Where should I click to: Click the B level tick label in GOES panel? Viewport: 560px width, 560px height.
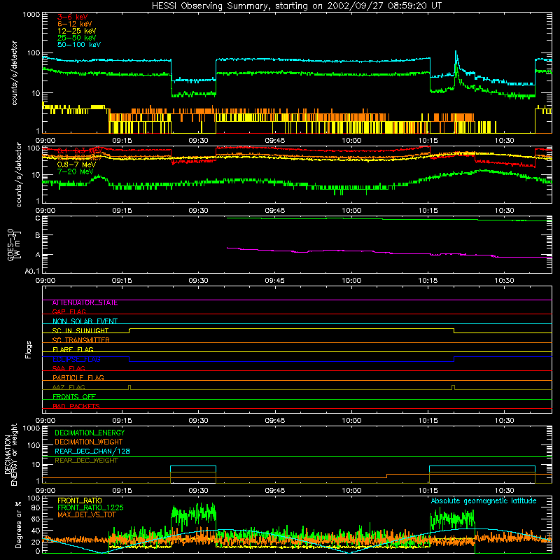point(38,235)
